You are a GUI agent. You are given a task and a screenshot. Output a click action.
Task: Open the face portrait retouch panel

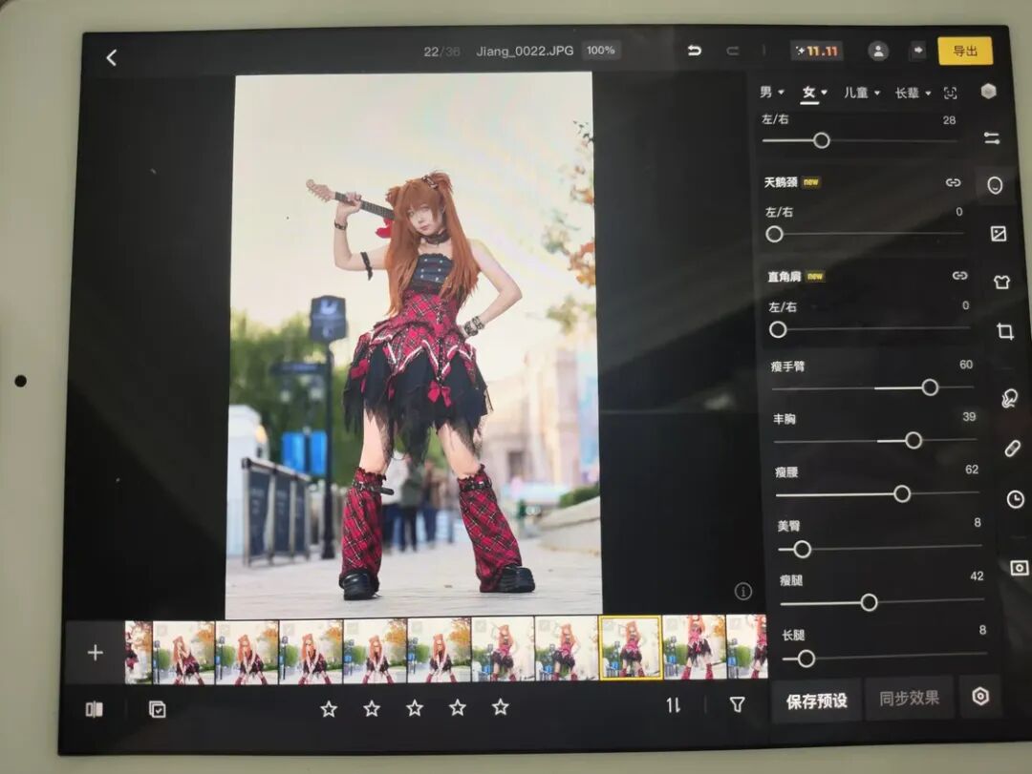(995, 185)
